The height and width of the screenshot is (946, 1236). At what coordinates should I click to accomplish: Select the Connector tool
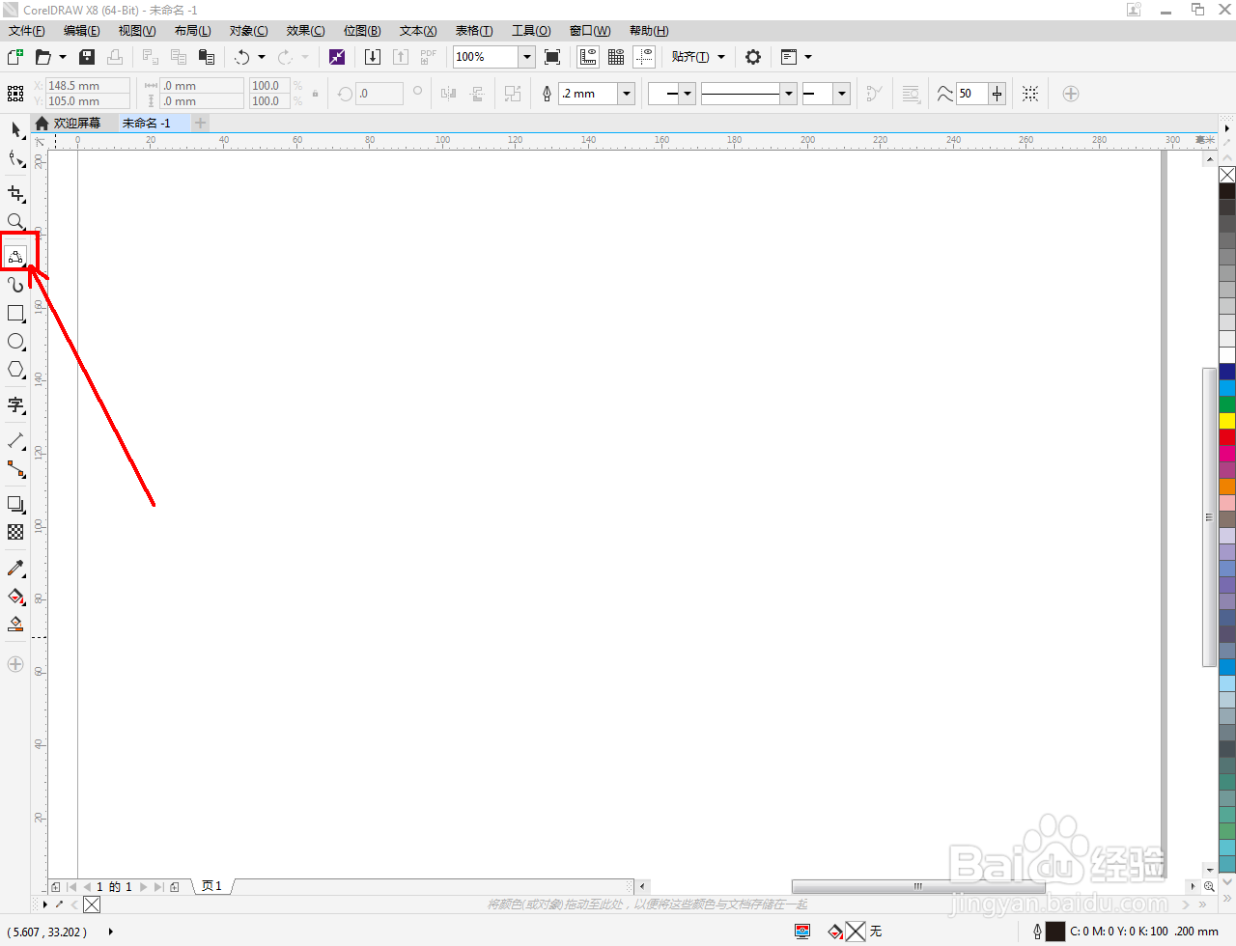pyautogui.click(x=15, y=469)
